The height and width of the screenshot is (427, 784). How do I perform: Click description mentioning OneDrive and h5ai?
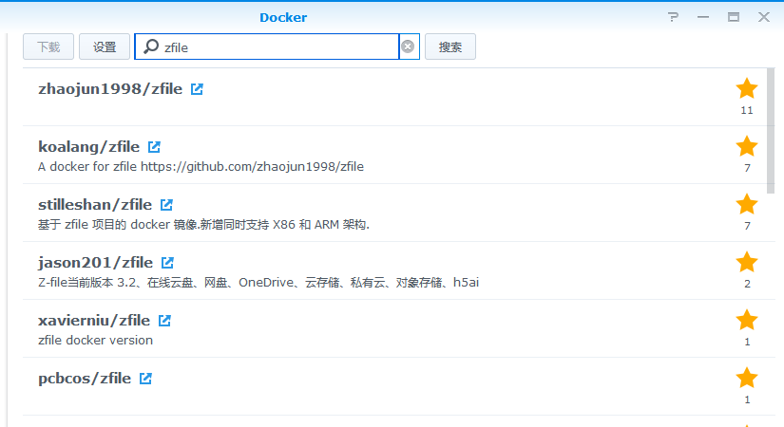[258, 283]
